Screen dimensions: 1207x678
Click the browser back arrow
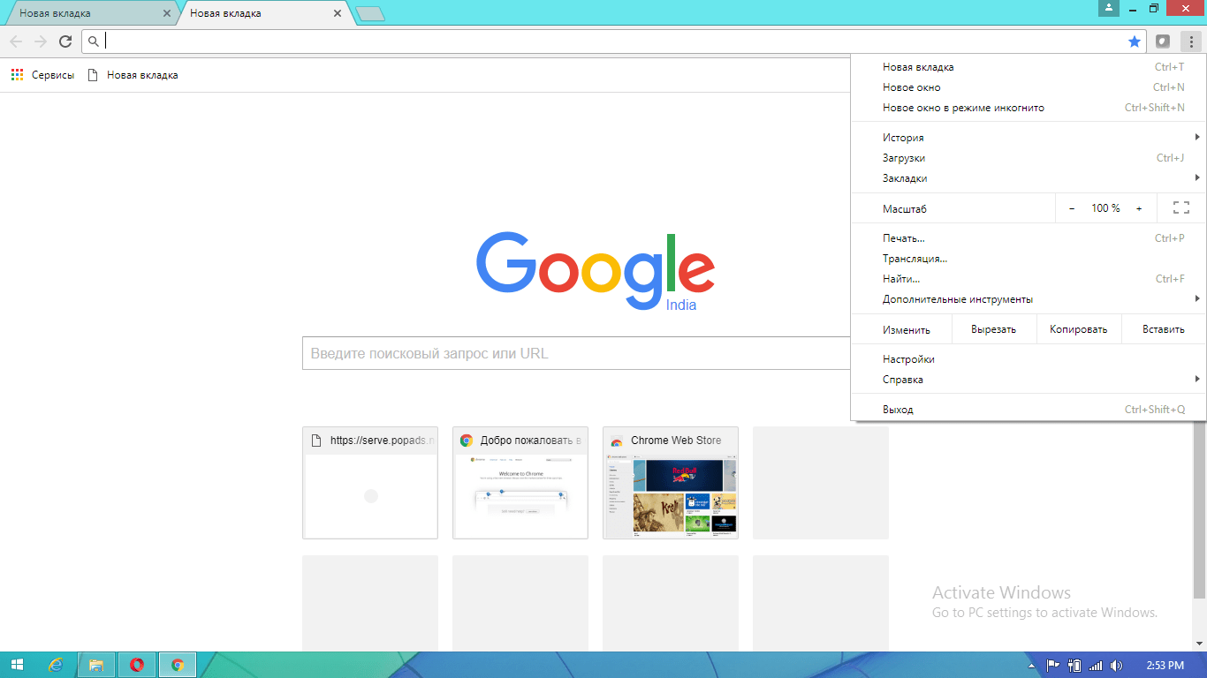pos(16,41)
